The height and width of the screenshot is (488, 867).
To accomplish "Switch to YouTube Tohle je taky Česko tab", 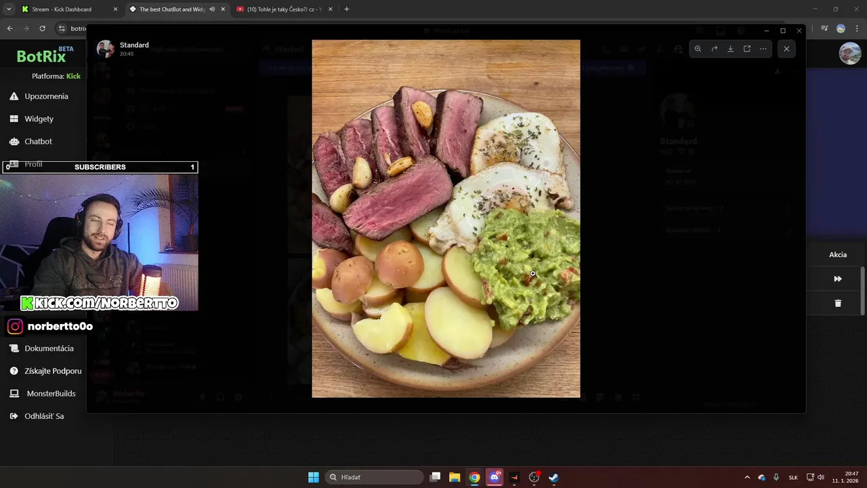I will (283, 9).
